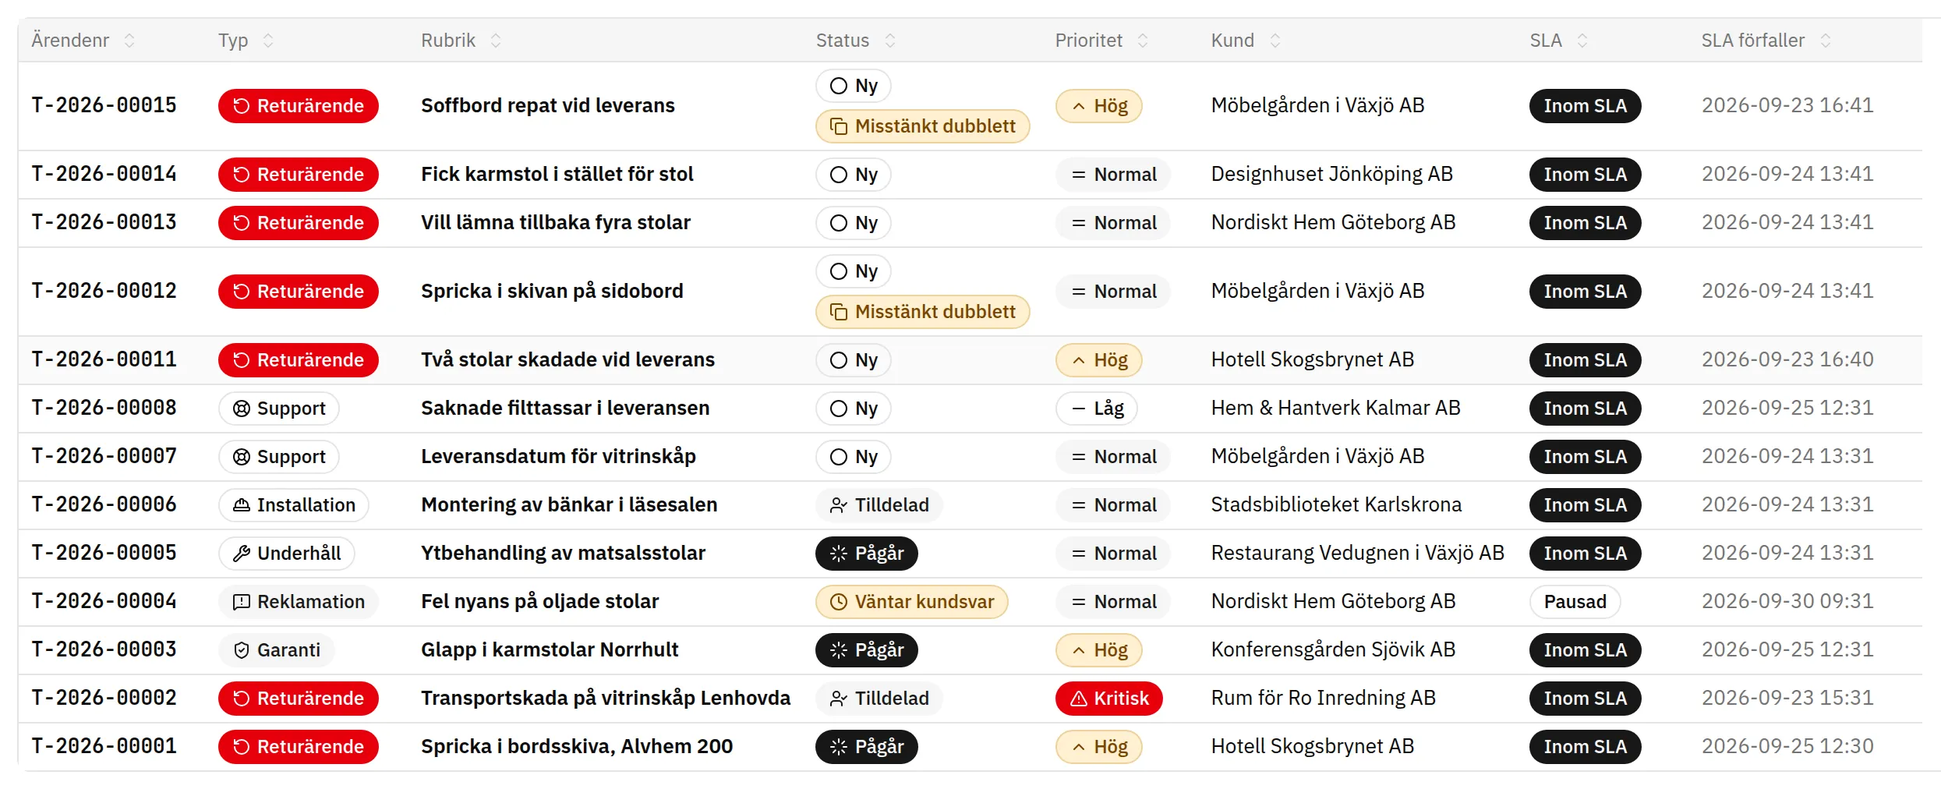Screen dimensions: 1941x789
Task: Click customer Designhuset Jönköping AB
Action: tap(1331, 175)
